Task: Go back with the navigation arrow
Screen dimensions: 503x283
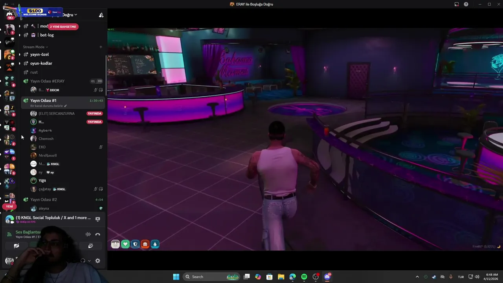Action: (6, 4)
